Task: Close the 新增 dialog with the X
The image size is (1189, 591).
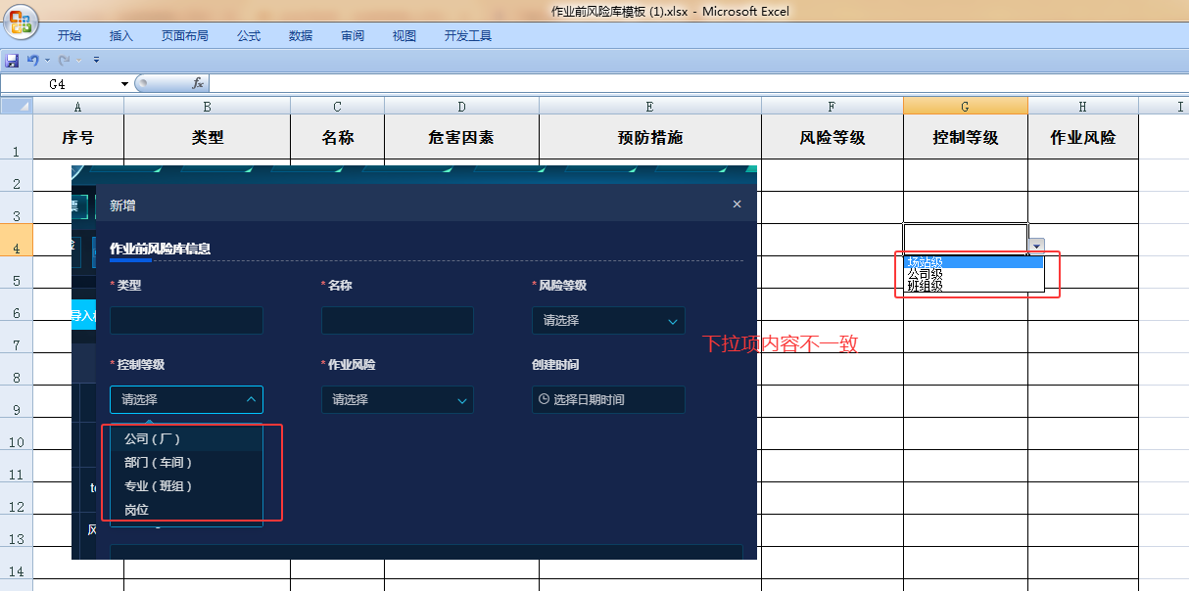Action: pyautogui.click(x=737, y=205)
